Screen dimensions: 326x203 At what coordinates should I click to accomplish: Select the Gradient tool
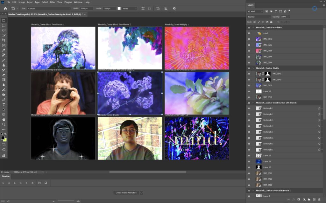coord(4,80)
